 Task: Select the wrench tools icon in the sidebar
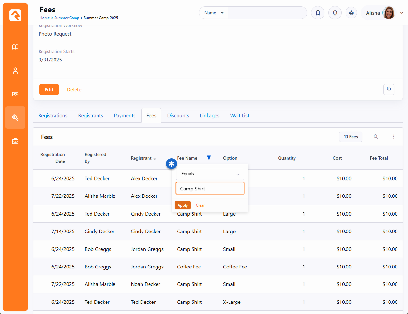click(x=15, y=118)
